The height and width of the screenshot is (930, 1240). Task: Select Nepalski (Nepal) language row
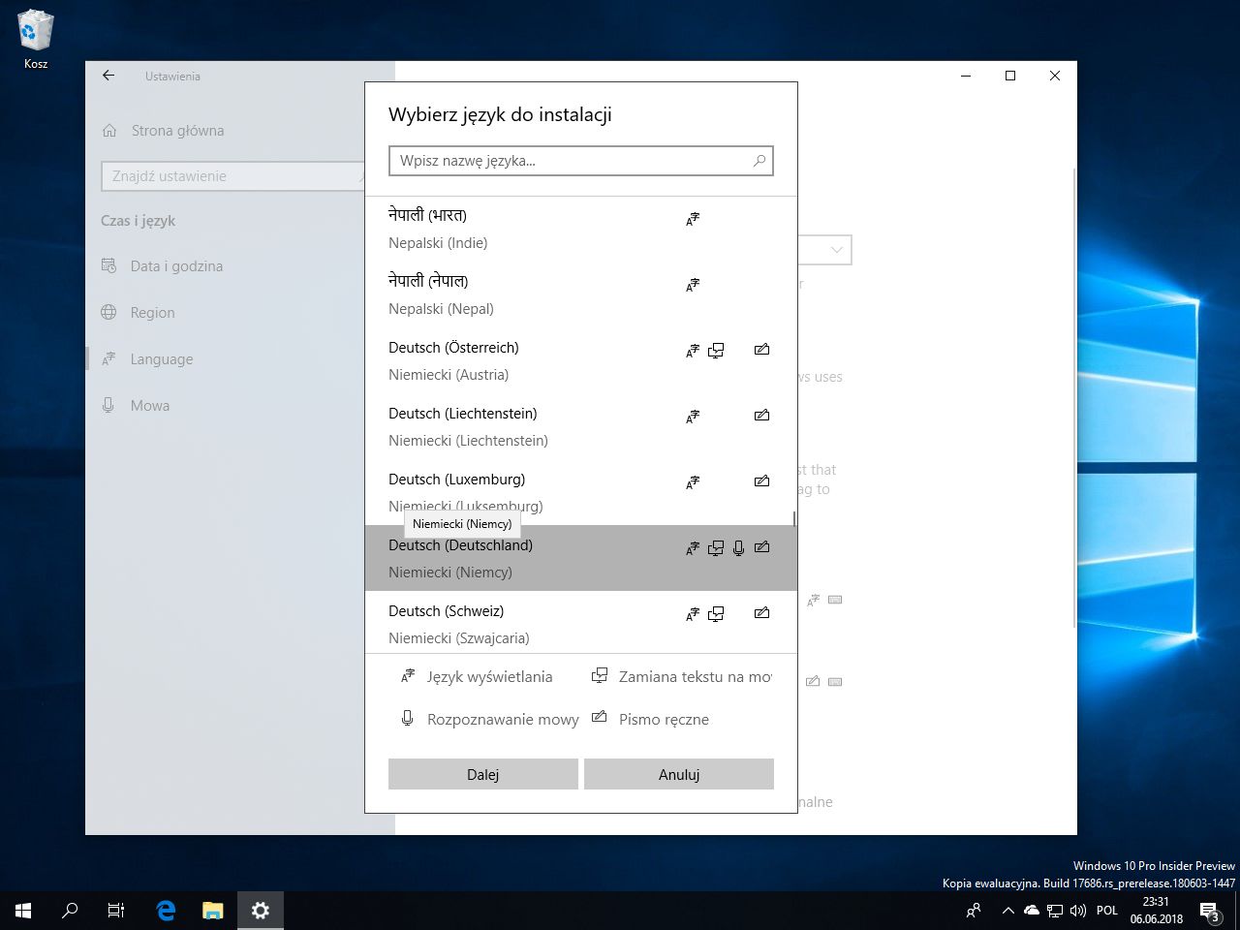[x=580, y=294]
